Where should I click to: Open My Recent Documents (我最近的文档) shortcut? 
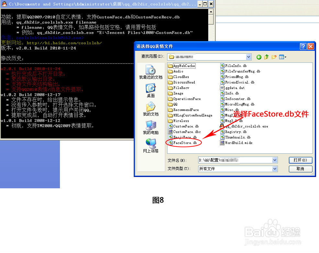[151, 72]
